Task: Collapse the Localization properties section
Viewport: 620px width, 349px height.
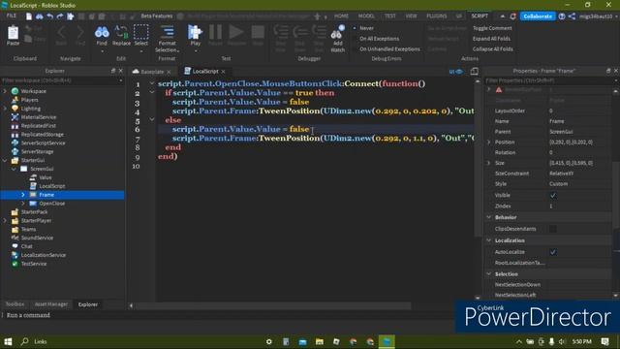Action: click(489, 240)
